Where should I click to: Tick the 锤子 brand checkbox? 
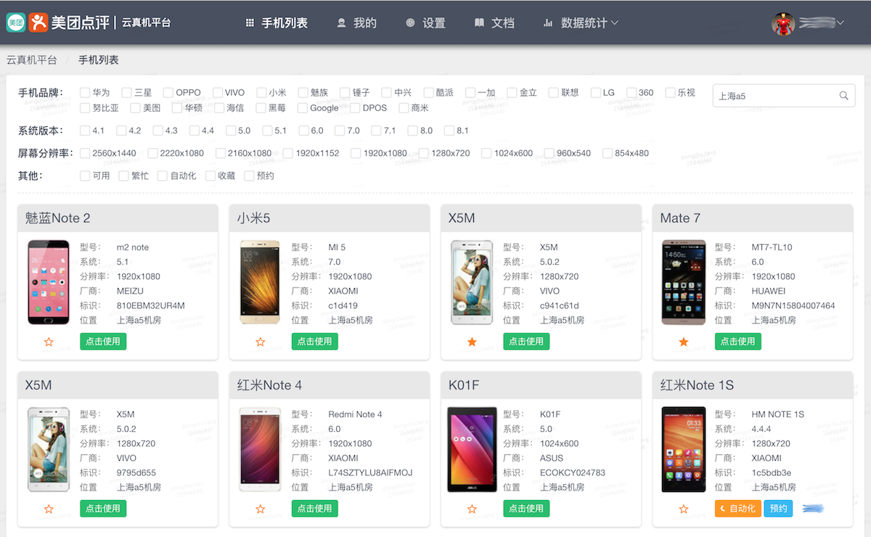(x=345, y=93)
